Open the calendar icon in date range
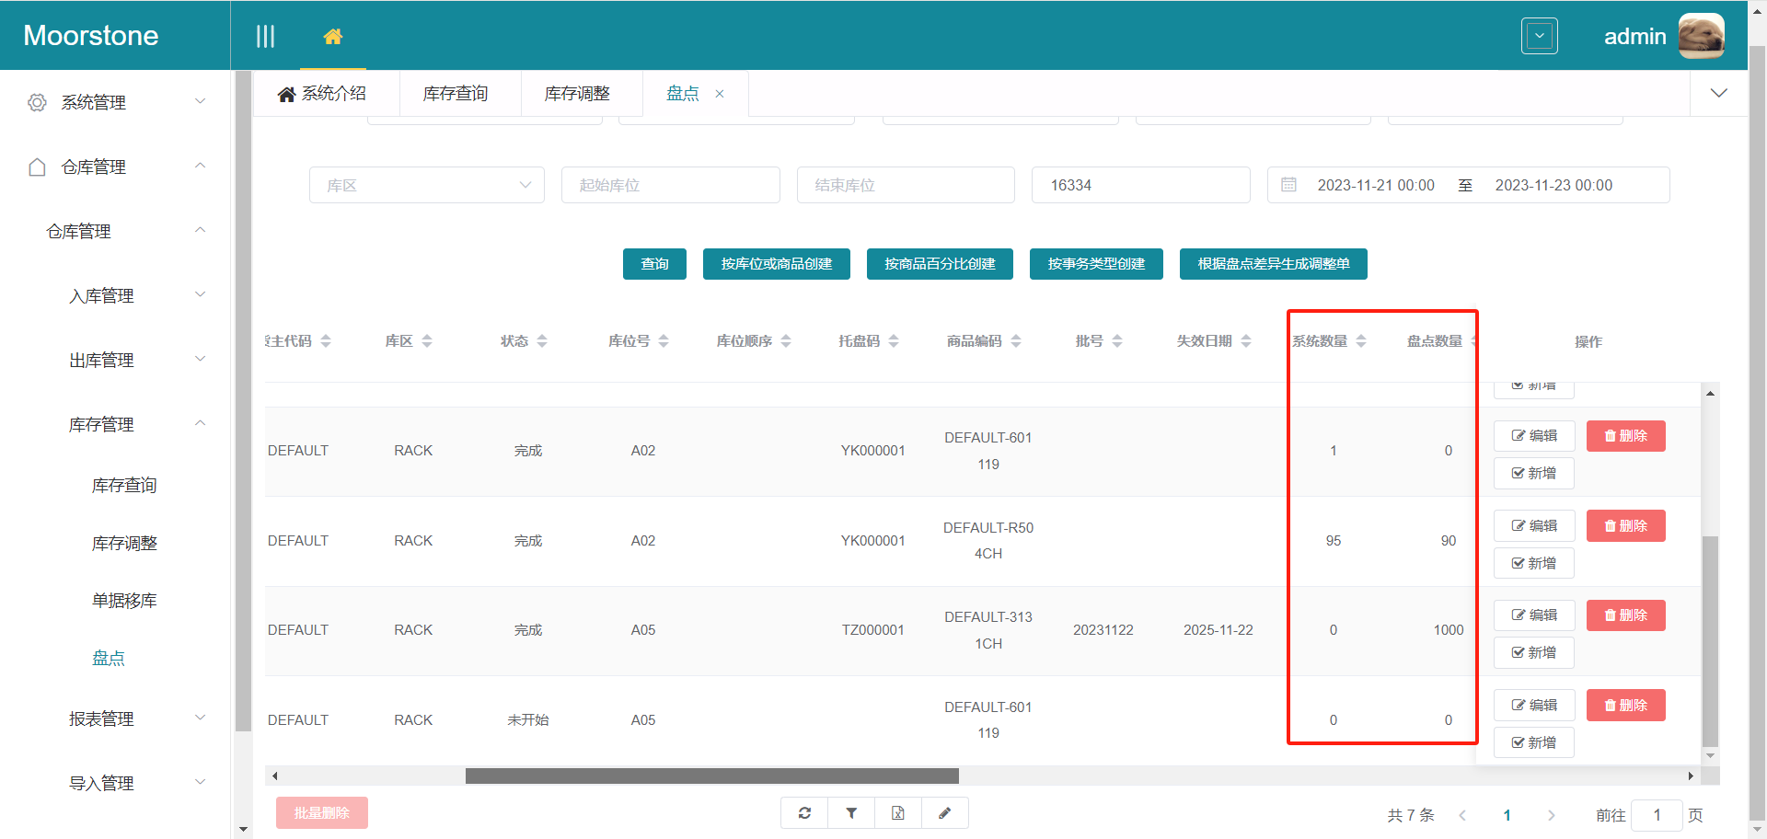1767x839 pixels. (1288, 185)
